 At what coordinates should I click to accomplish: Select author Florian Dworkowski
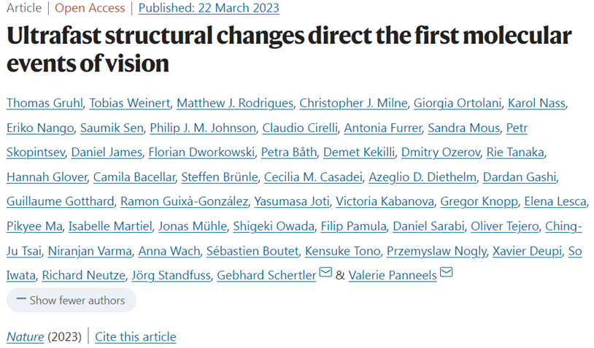193,152
